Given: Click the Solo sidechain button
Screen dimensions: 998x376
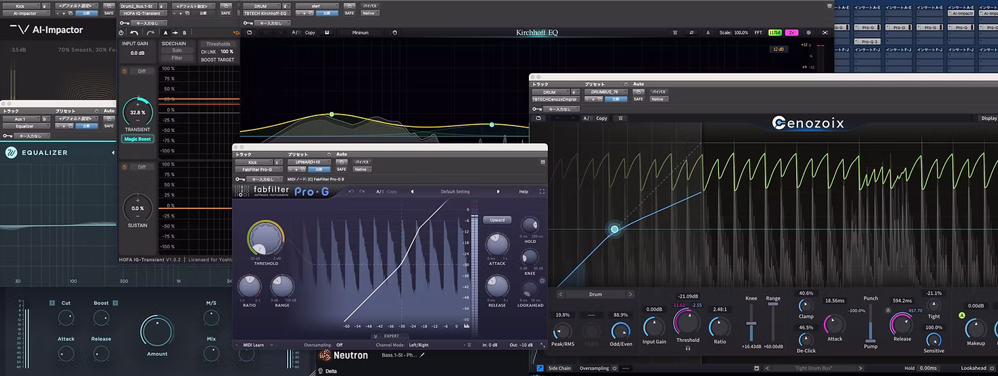Looking at the screenshot, I should tap(177, 50).
